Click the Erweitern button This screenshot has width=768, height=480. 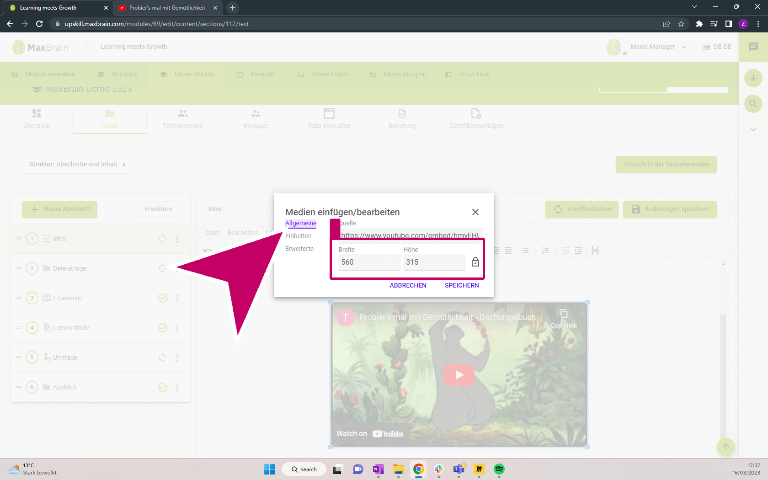158,209
